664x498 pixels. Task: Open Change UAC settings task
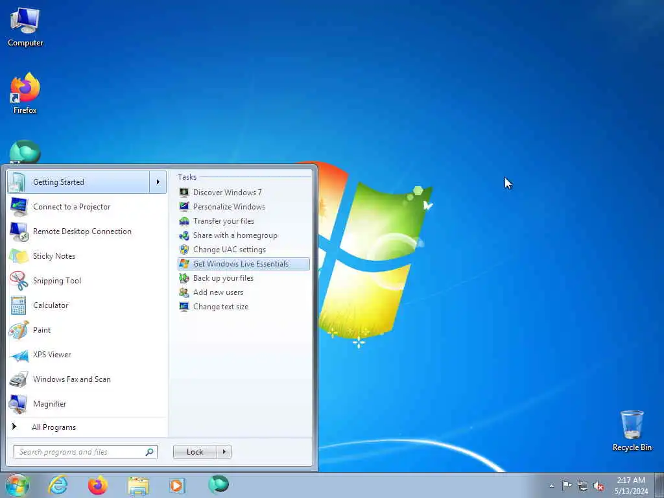[x=244, y=250]
